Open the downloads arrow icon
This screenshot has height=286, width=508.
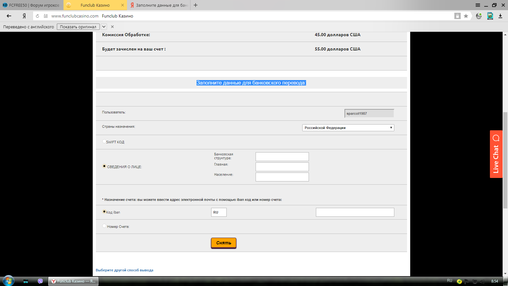click(500, 16)
